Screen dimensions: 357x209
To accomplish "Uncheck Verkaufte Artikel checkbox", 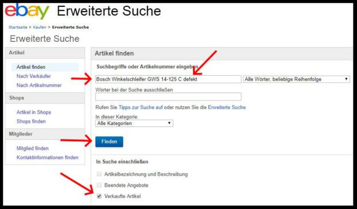I will pos(99,196).
